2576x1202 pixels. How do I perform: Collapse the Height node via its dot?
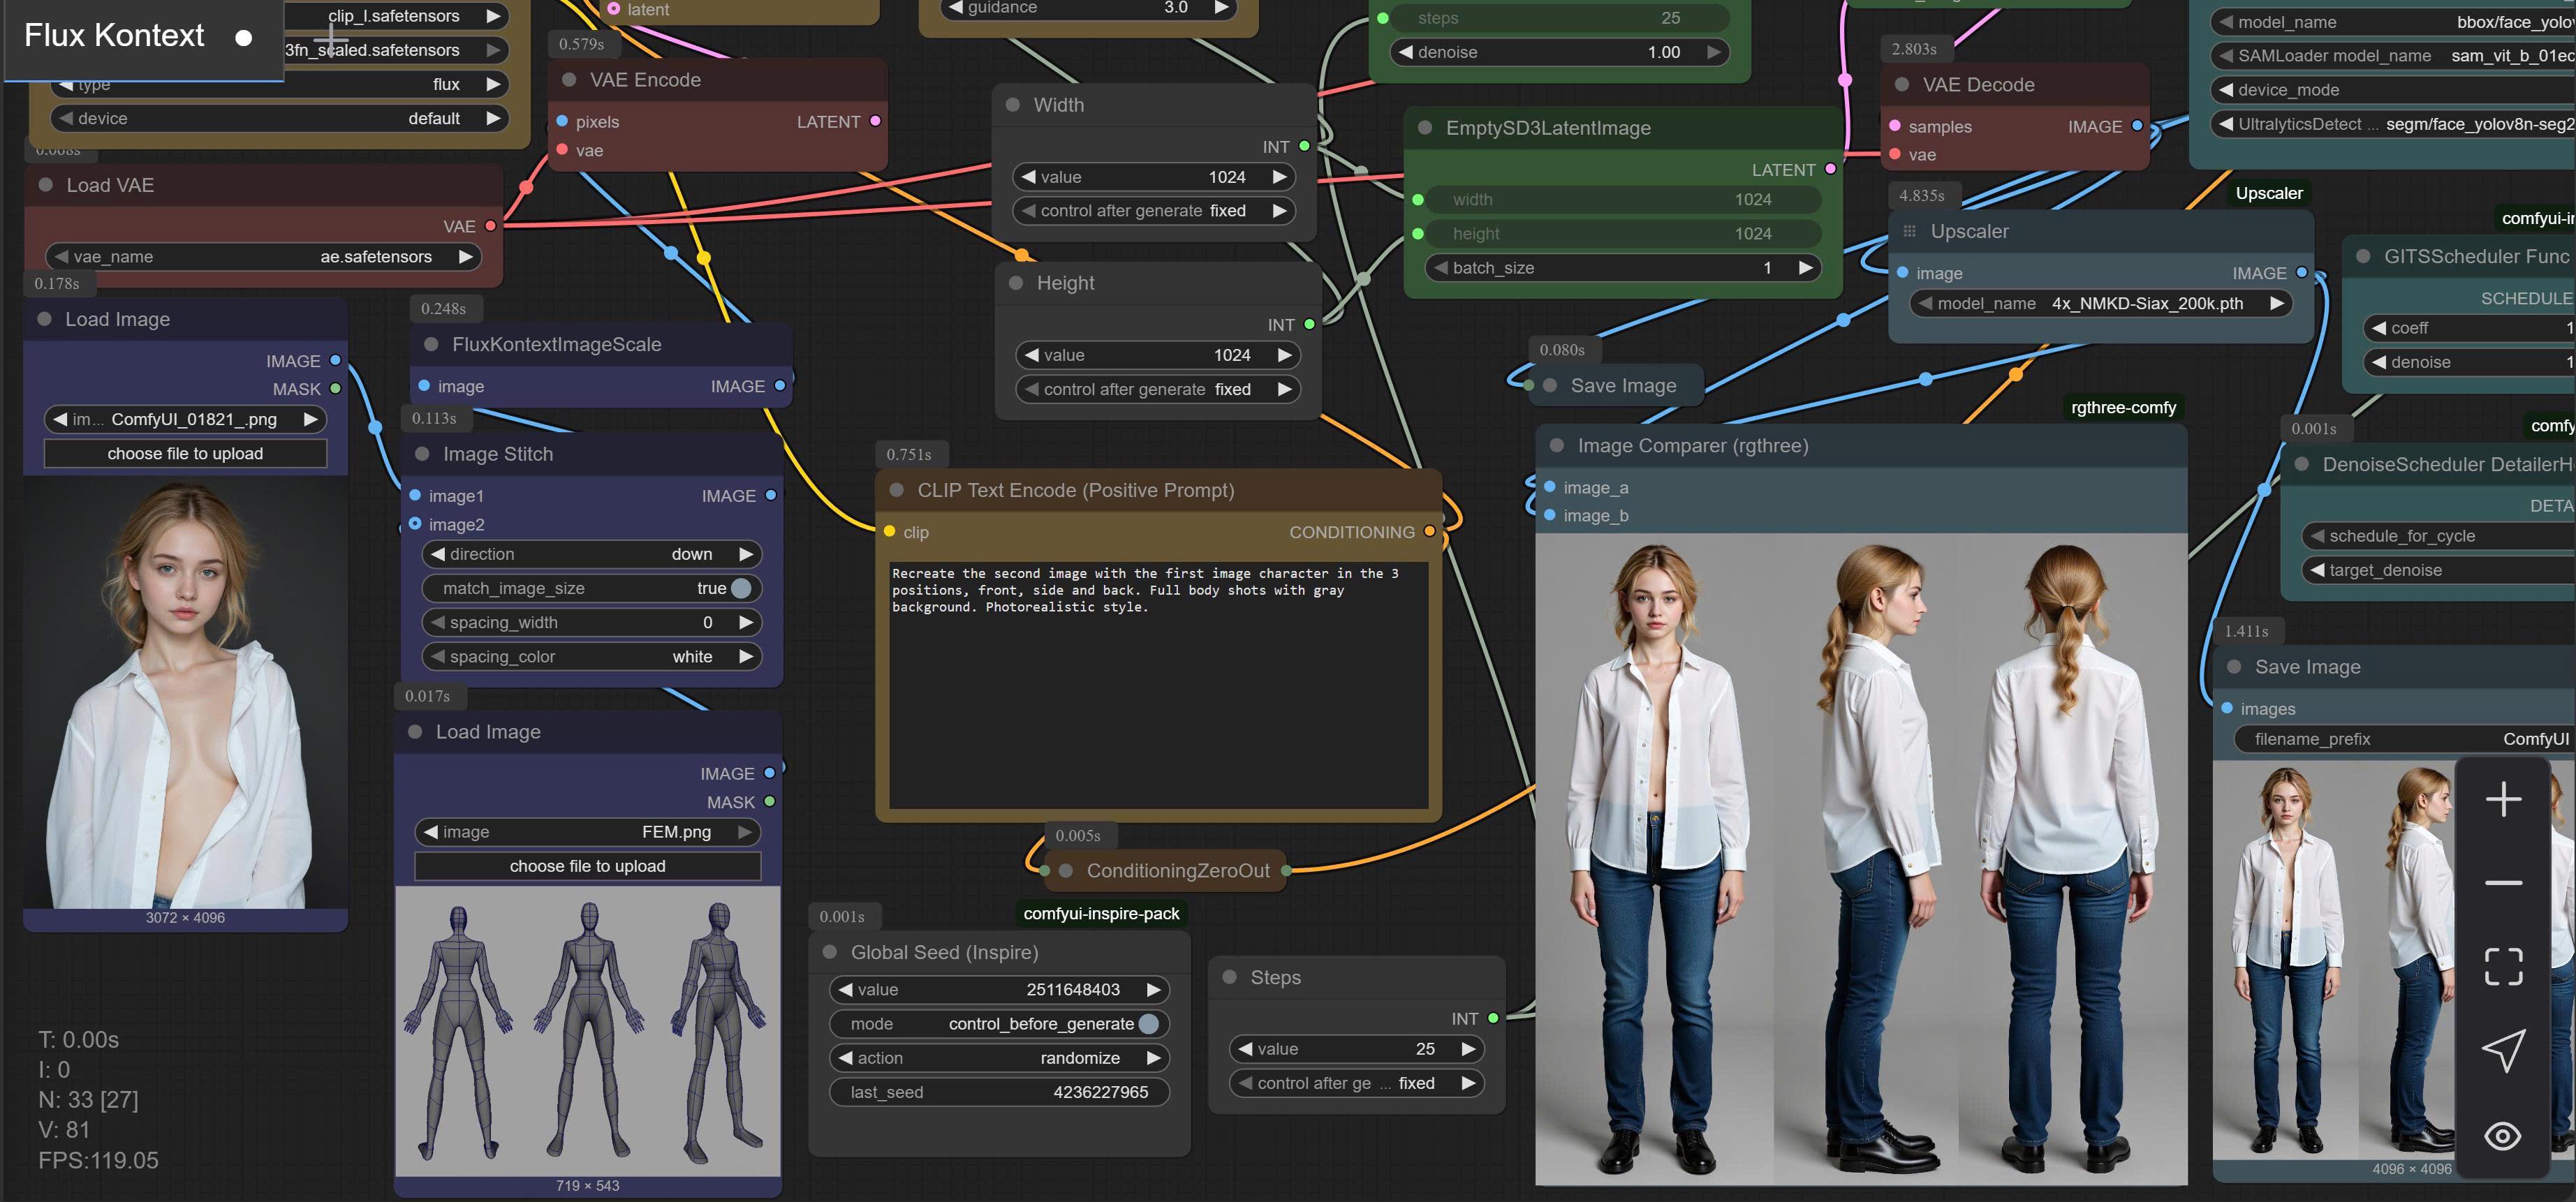[x=1016, y=283]
